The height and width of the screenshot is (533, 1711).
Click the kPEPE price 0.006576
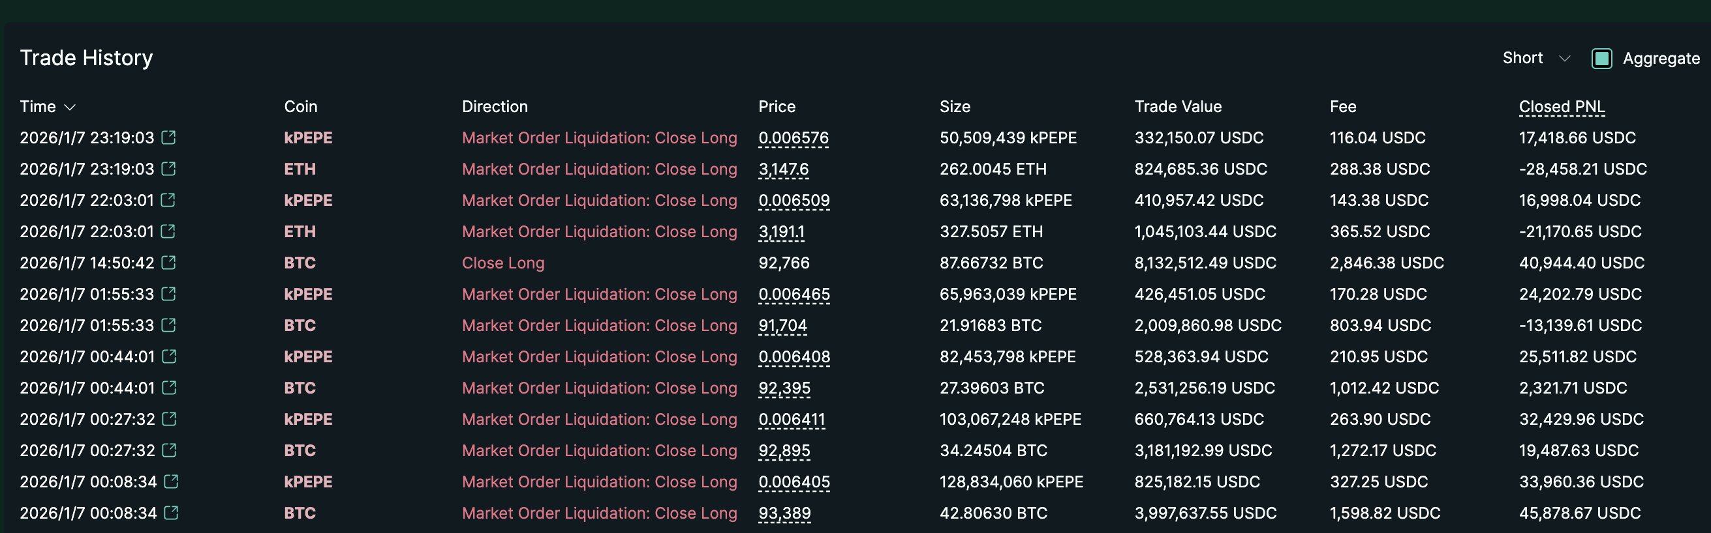coord(793,138)
